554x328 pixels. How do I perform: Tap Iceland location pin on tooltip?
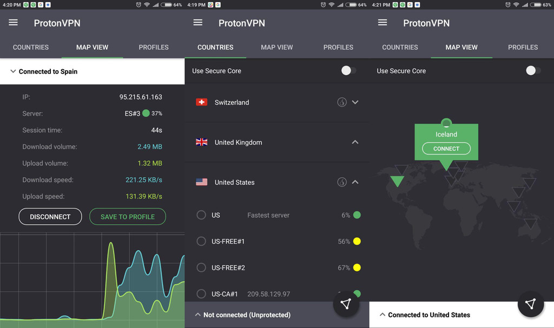point(446,123)
